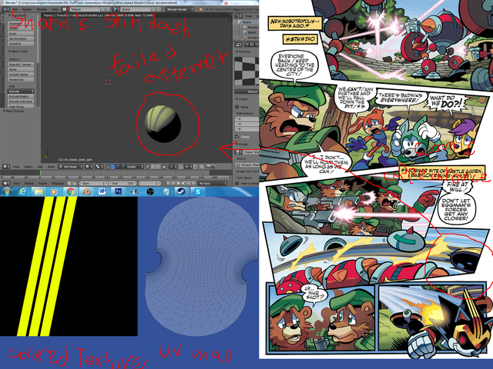493x369 pixels.
Task: Open the Playback menu in timeline
Action: point(58,183)
